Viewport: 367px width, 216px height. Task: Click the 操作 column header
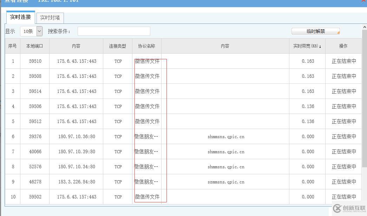(x=343, y=46)
